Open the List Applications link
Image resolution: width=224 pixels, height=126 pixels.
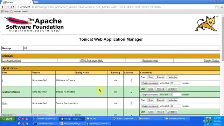coord(12,61)
